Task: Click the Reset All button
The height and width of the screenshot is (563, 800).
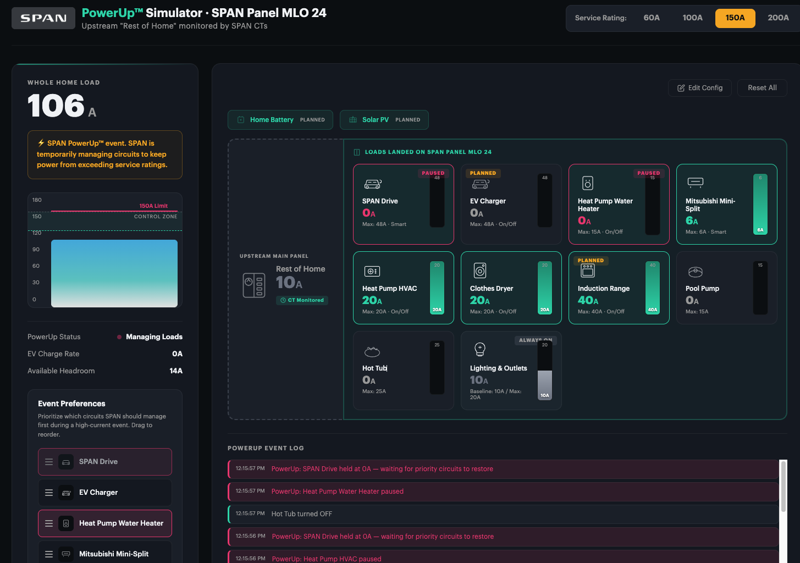Action: click(762, 88)
